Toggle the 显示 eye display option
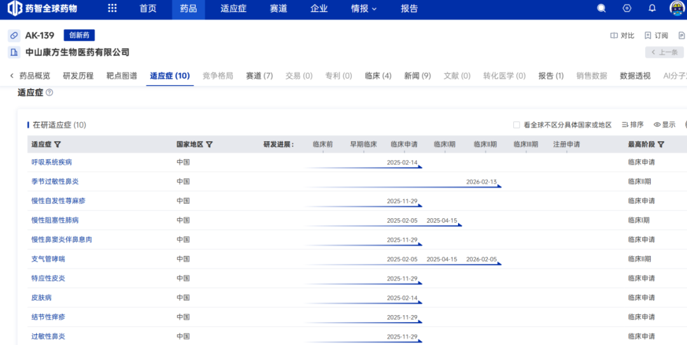The height and width of the screenshot is (345, 687). click(665, 125)
